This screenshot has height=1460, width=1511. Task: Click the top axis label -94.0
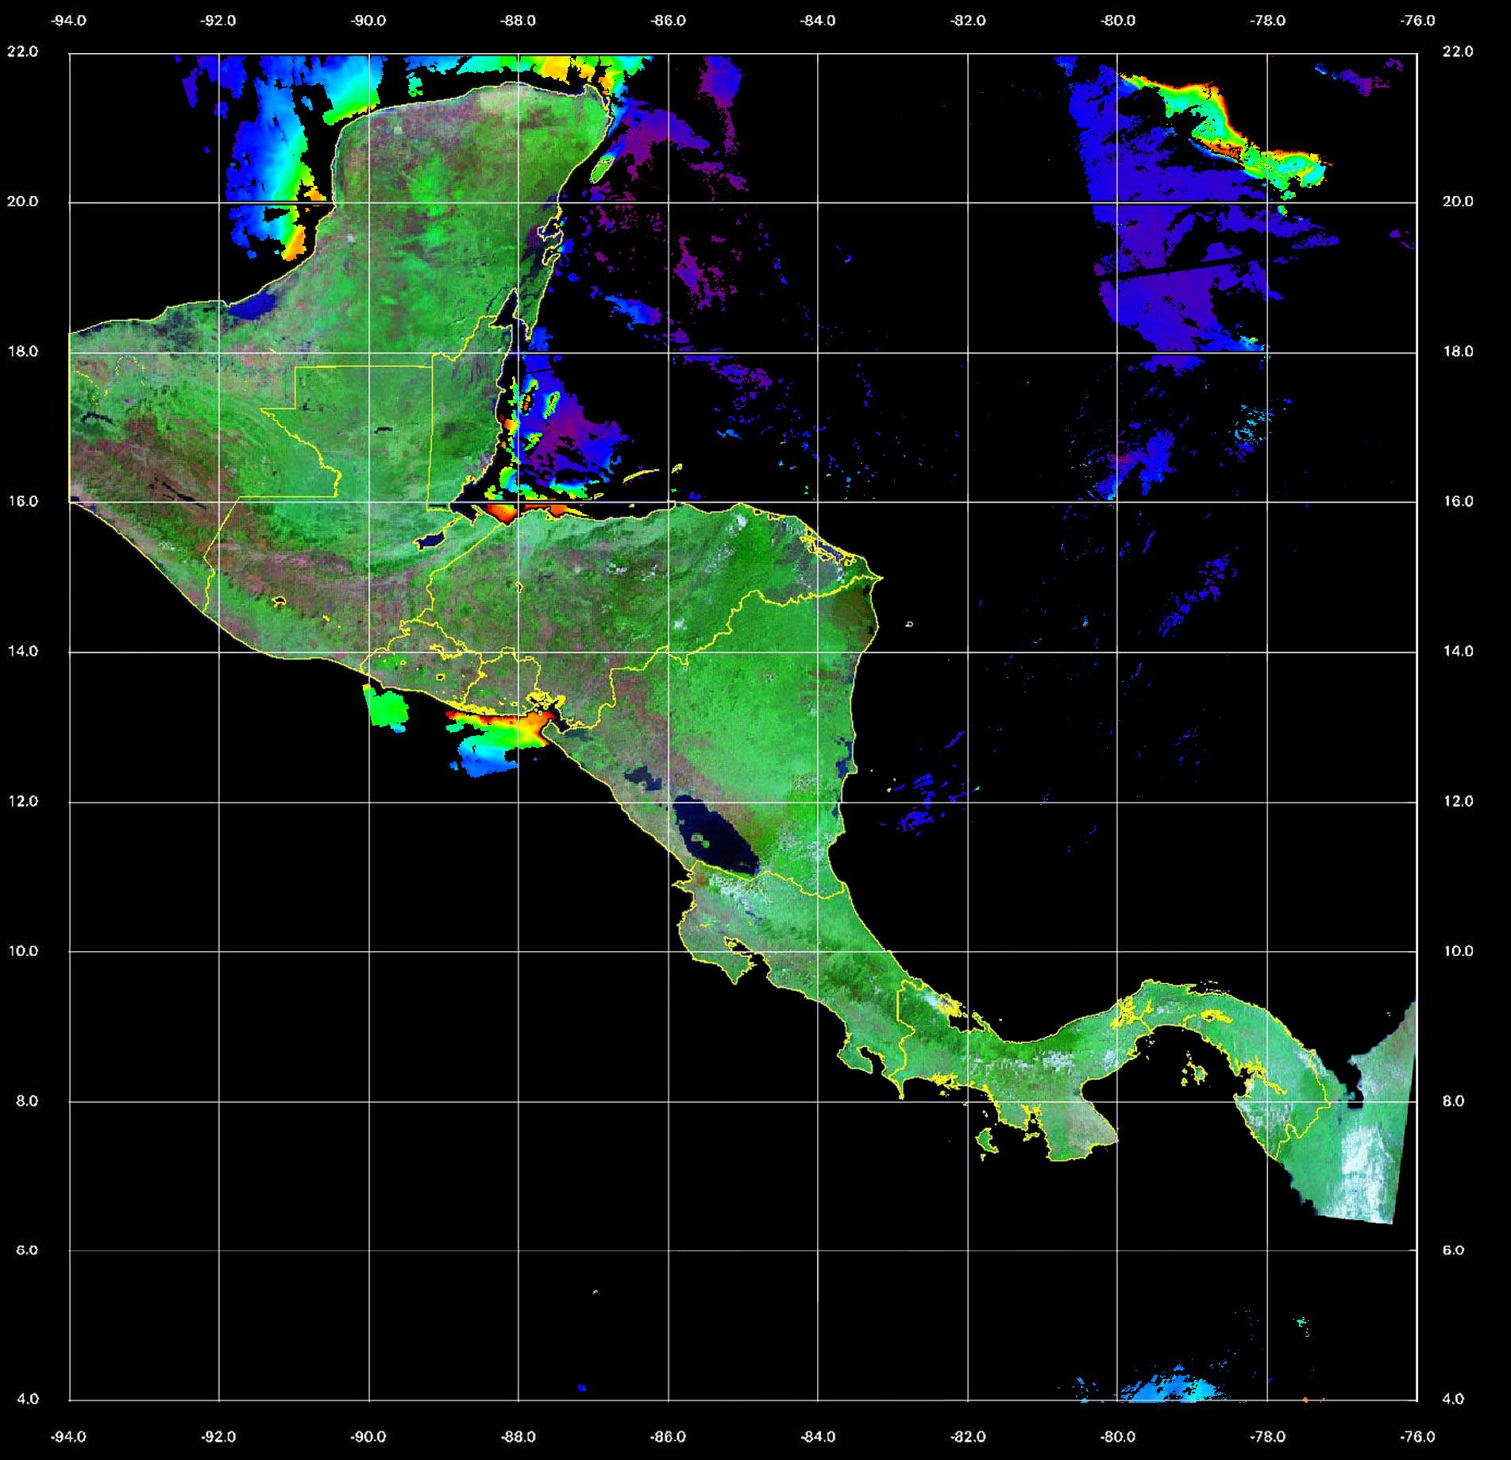[69, 21]
